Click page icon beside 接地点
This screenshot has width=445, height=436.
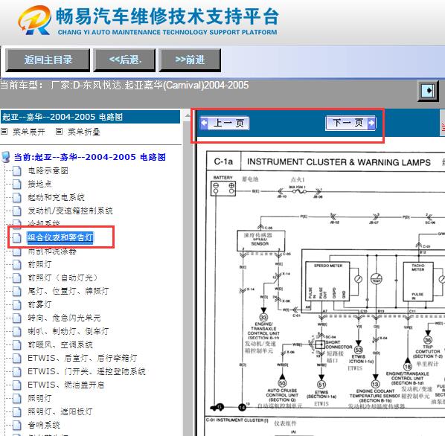[17, 184]
